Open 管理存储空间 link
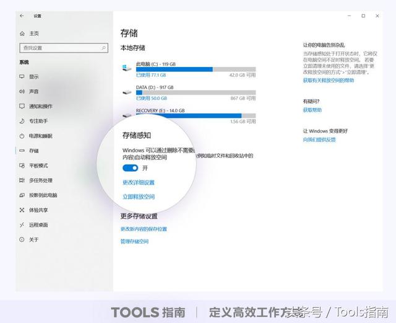Screen dimensions: 396x323 (134, 241)
